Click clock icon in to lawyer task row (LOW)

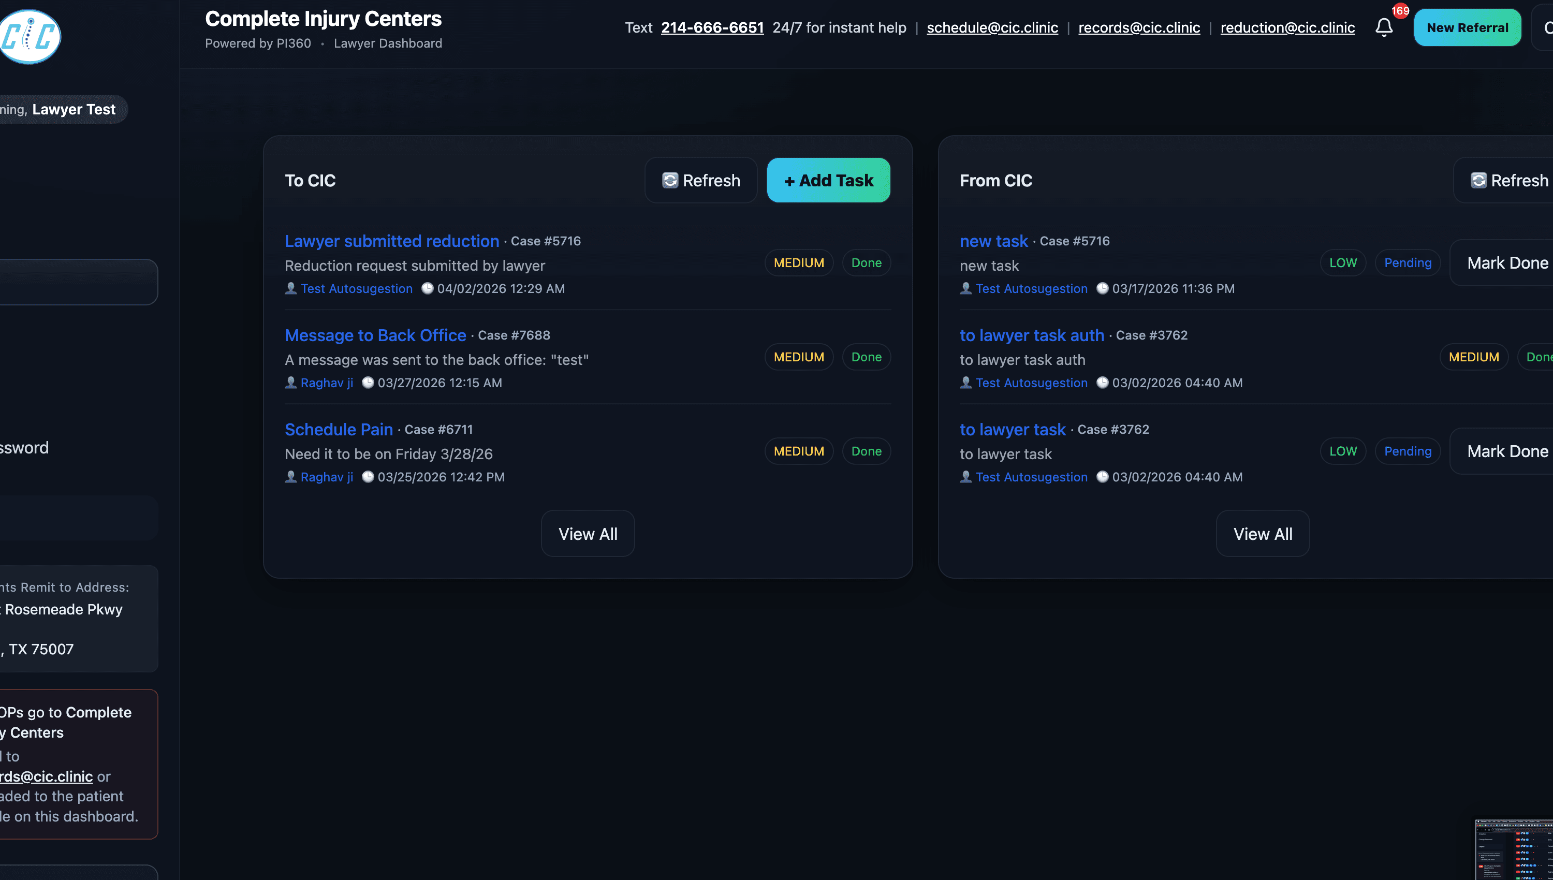pyautogui.click(x=1102, y=477)
